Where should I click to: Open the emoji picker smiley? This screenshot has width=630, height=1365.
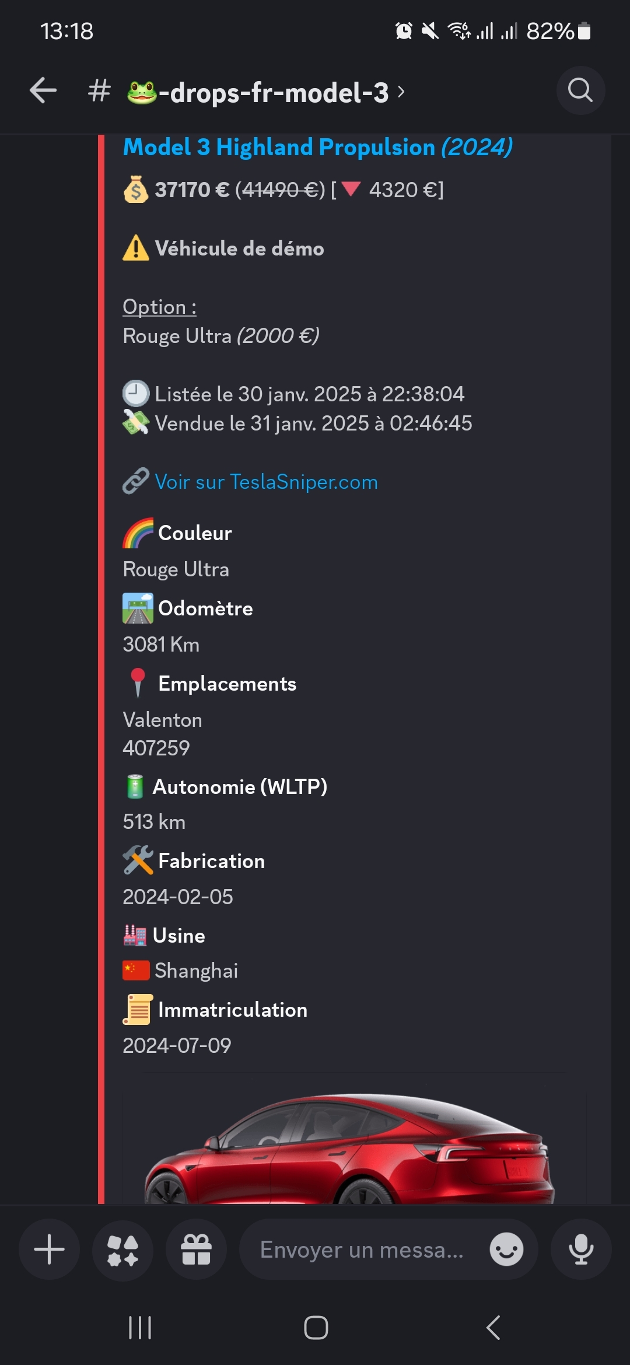click(x=506, y=1249)
